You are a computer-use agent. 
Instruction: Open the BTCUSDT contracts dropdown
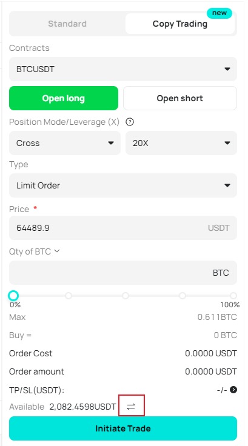pos(123,69)
